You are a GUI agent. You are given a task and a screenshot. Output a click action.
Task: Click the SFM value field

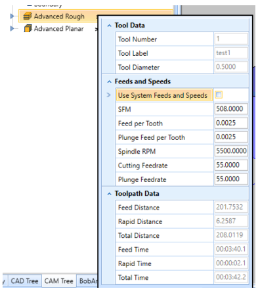click(231, 109)
